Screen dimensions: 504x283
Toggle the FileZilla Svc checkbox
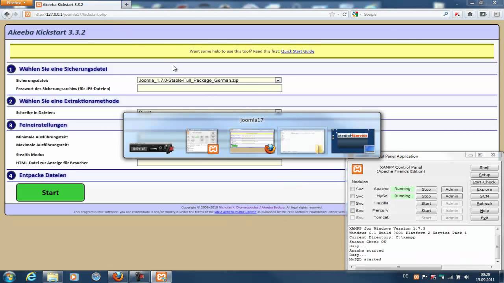[352, 203]
